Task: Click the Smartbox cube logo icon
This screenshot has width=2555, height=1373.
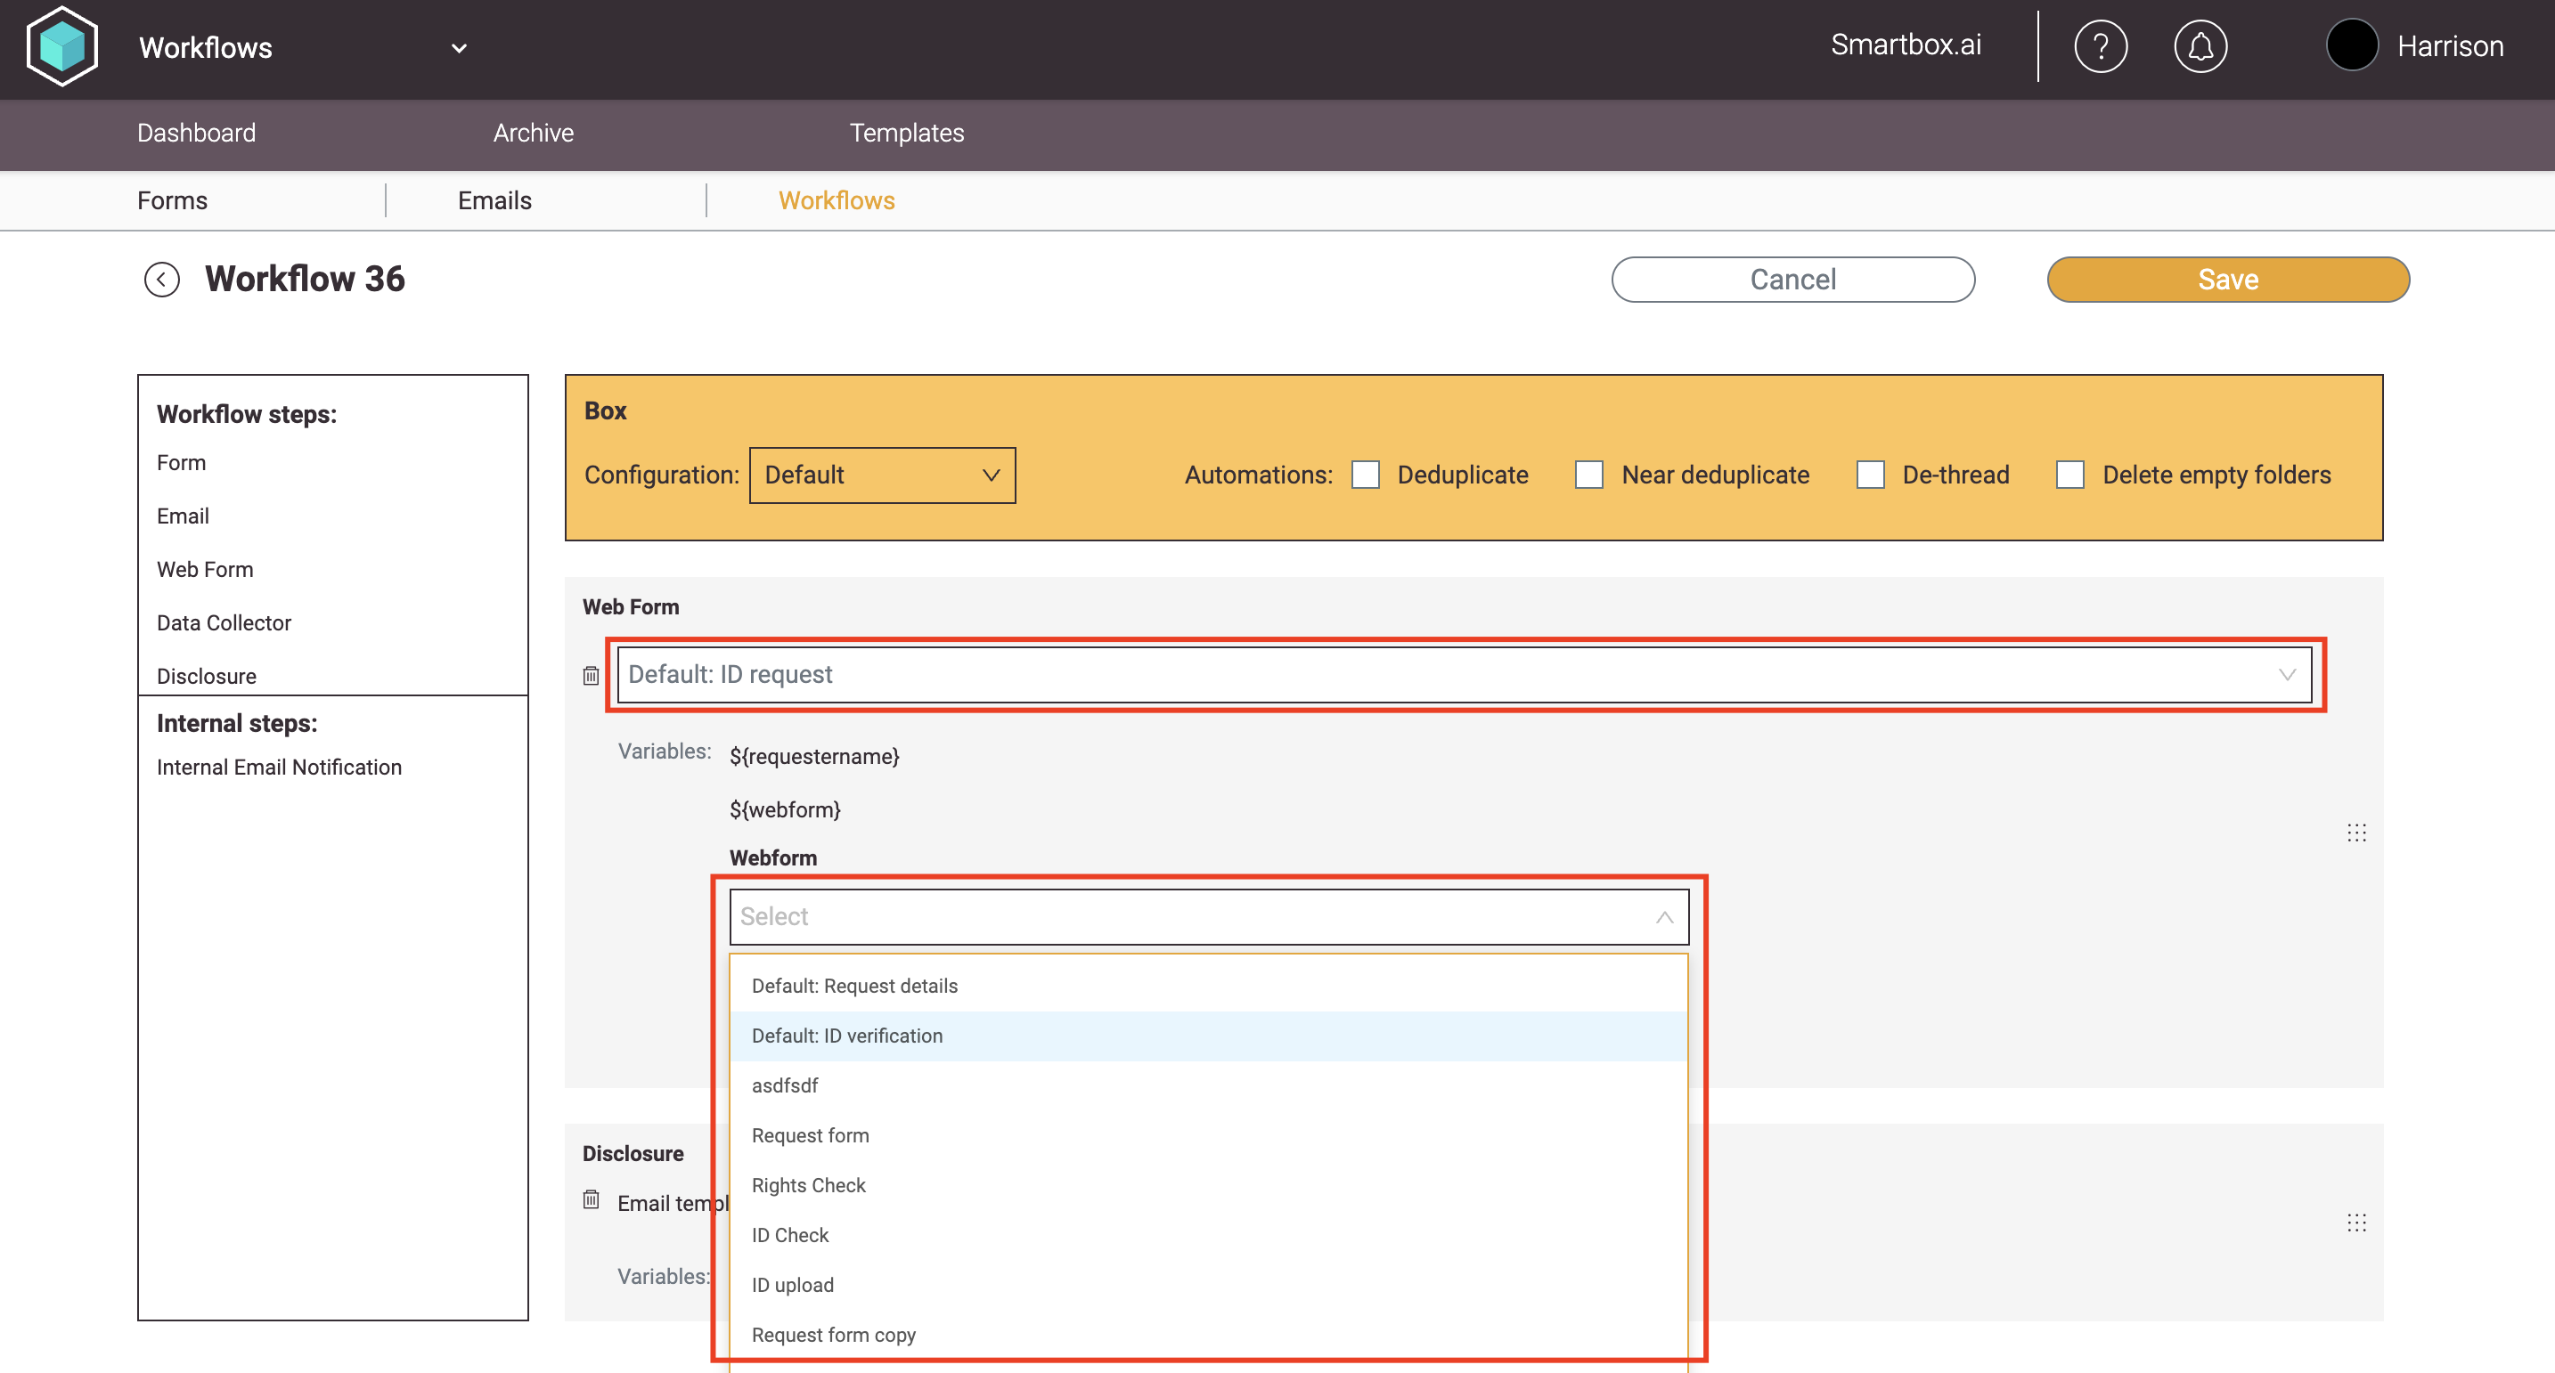Action: pyautogui.click(x=62, y=46)
